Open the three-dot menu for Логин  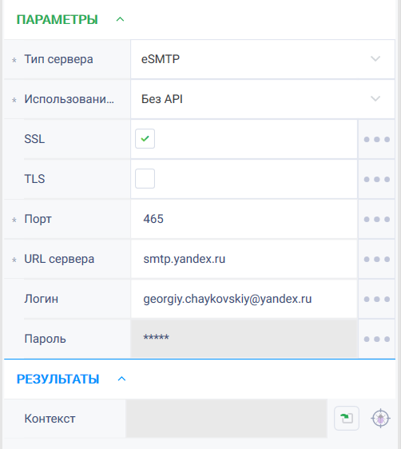tap(377, 300)
